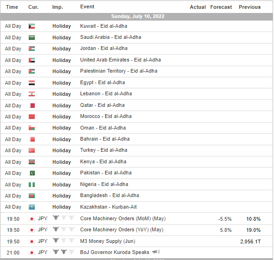
Task: Click the Pakistan flag icon
Action: pyautogui.click(x=32, y=173)
